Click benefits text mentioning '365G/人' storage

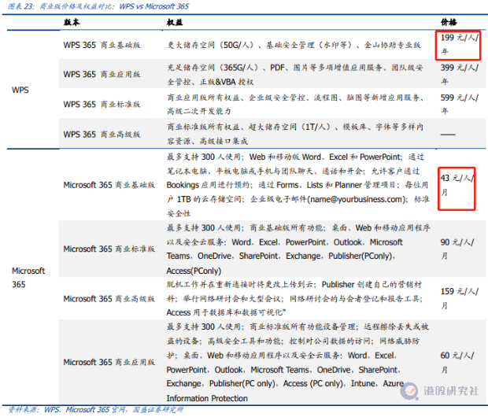pos(294,75)
